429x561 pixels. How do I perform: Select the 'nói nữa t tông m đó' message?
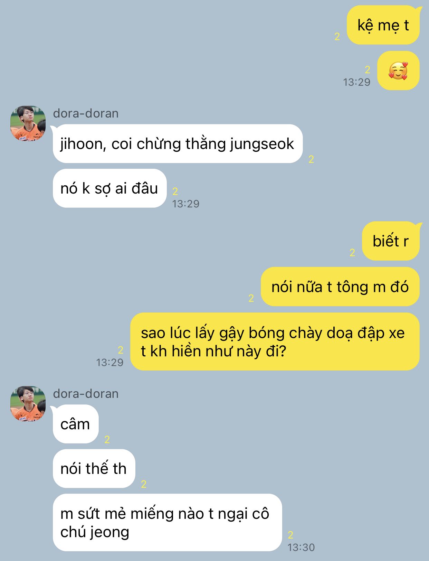click(340, 287)
